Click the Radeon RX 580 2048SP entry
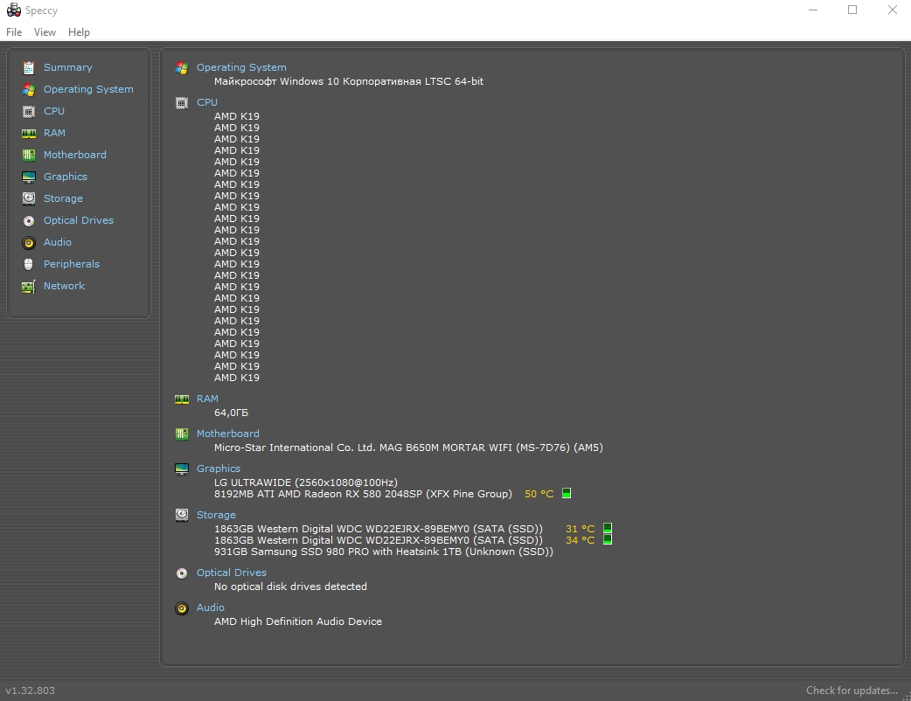This screenshot has height=701, width=911. (x=363, y=494)
